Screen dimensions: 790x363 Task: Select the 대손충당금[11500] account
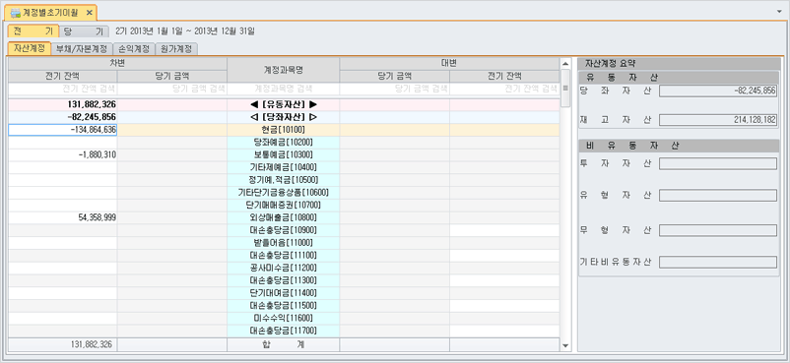point(283,306)
